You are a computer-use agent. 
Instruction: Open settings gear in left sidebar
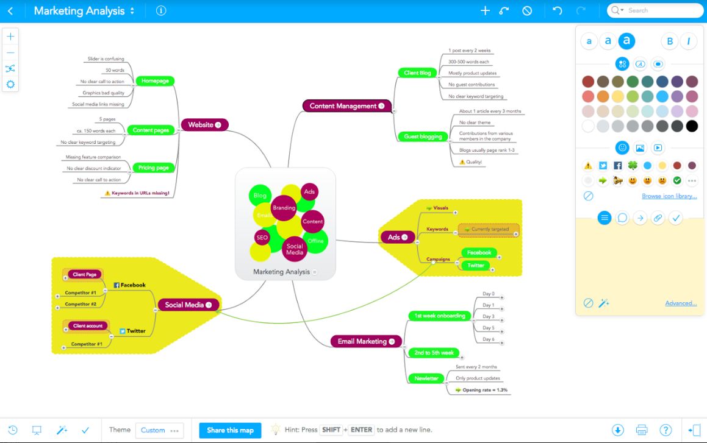point(10,84)
